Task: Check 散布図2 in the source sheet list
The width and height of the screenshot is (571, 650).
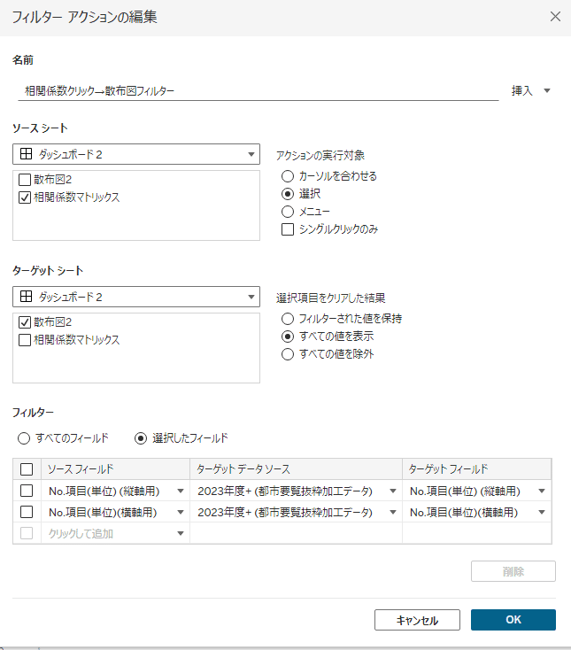Action: tap(25, 180)
